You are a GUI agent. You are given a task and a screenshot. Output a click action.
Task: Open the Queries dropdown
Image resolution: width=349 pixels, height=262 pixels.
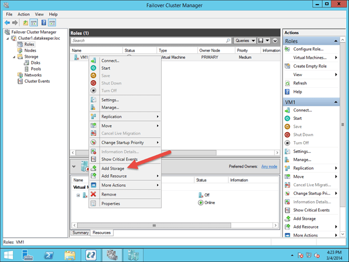pos(244,41)
